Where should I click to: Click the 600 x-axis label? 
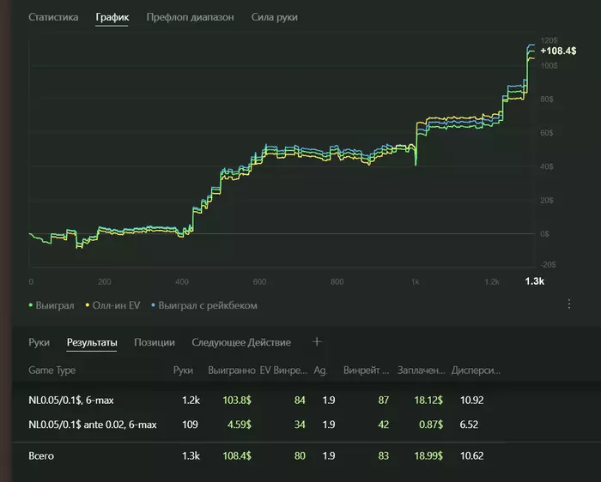click(259, 282)
